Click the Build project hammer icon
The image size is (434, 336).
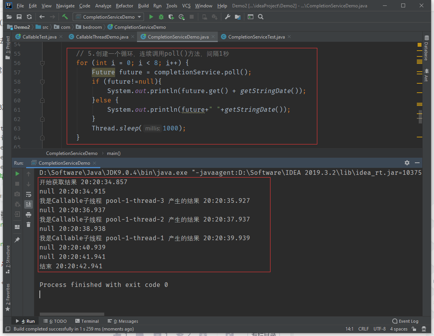click(65, 17)
